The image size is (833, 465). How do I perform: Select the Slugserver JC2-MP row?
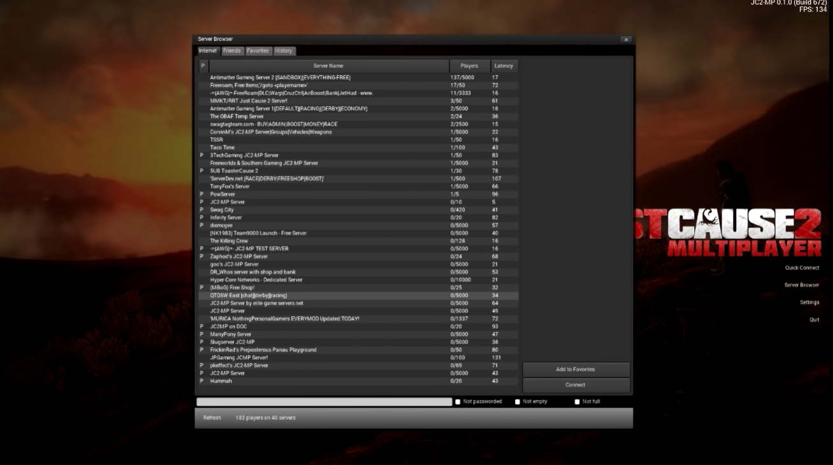pos(358,342)
